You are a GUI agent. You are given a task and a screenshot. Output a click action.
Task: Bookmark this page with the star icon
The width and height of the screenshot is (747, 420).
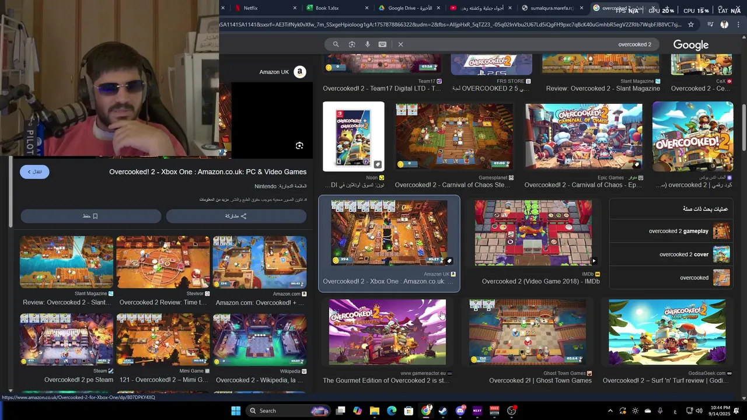click(x=691, y=24)
